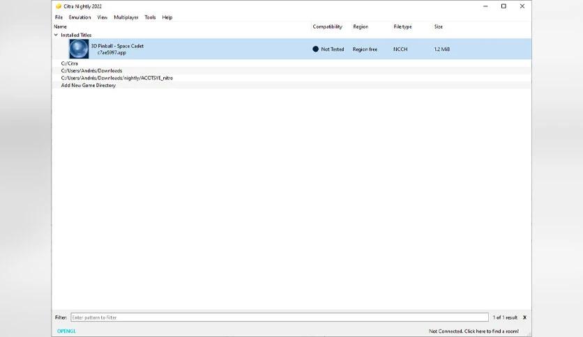Screen dimensions: 583x337
Task: Minimize the Citra Nightly window
Action: pyautogui.click(x=485, y=6)
